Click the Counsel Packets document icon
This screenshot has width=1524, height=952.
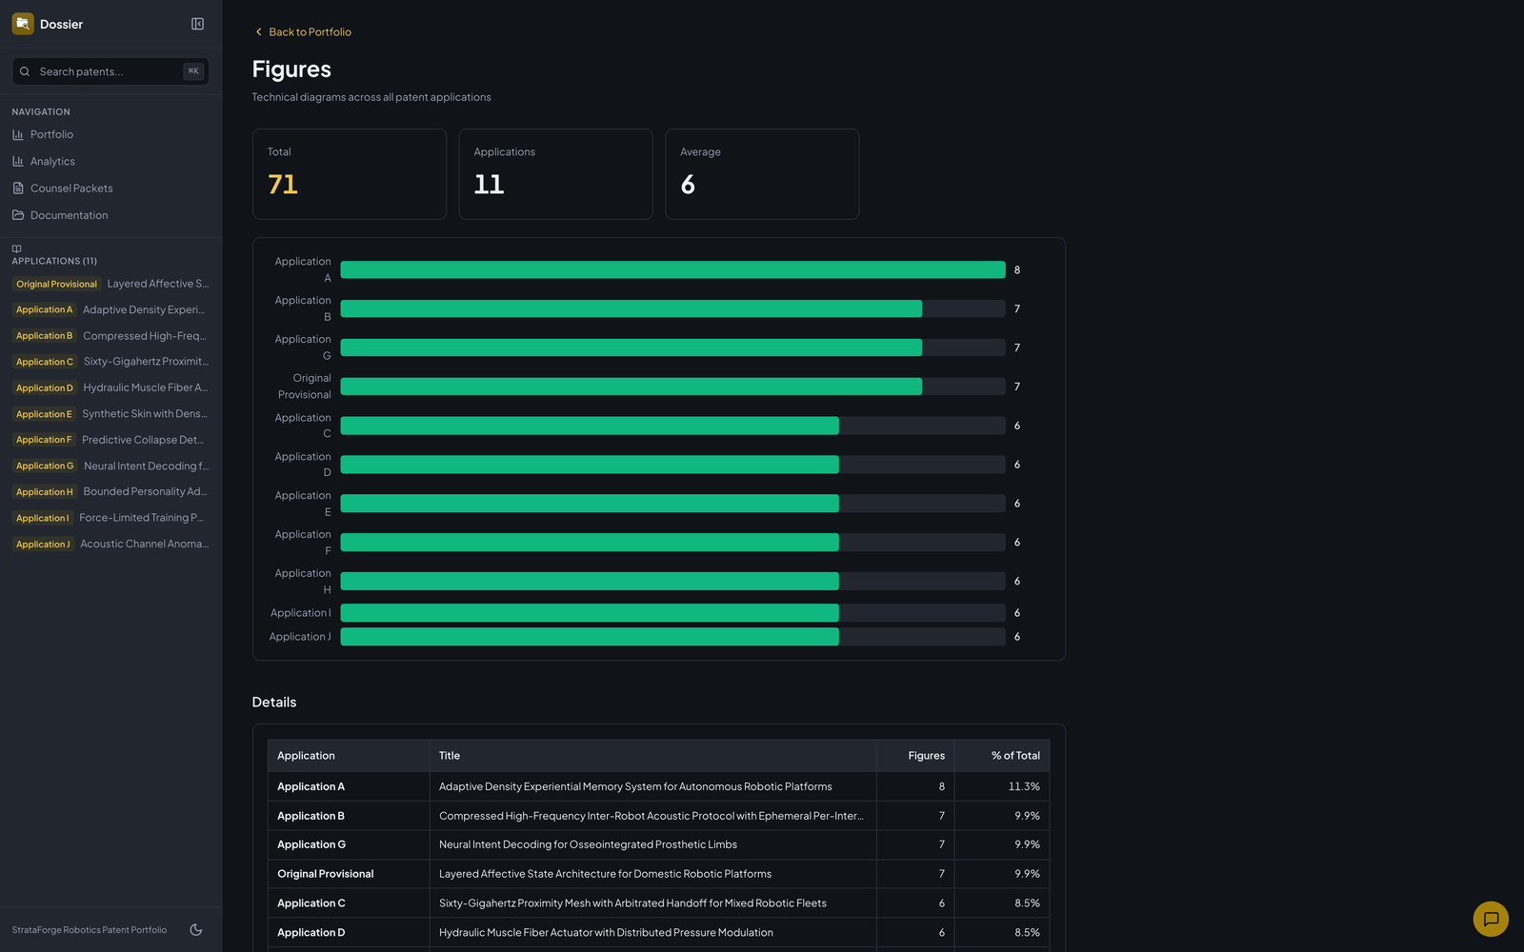click(x=18, y=188)
